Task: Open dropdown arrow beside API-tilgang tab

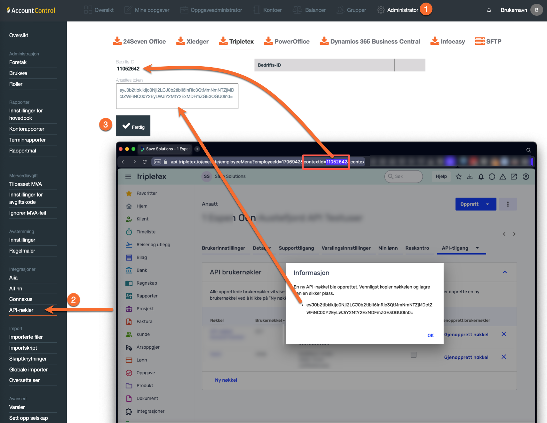Action: click(x=477, y=248)
